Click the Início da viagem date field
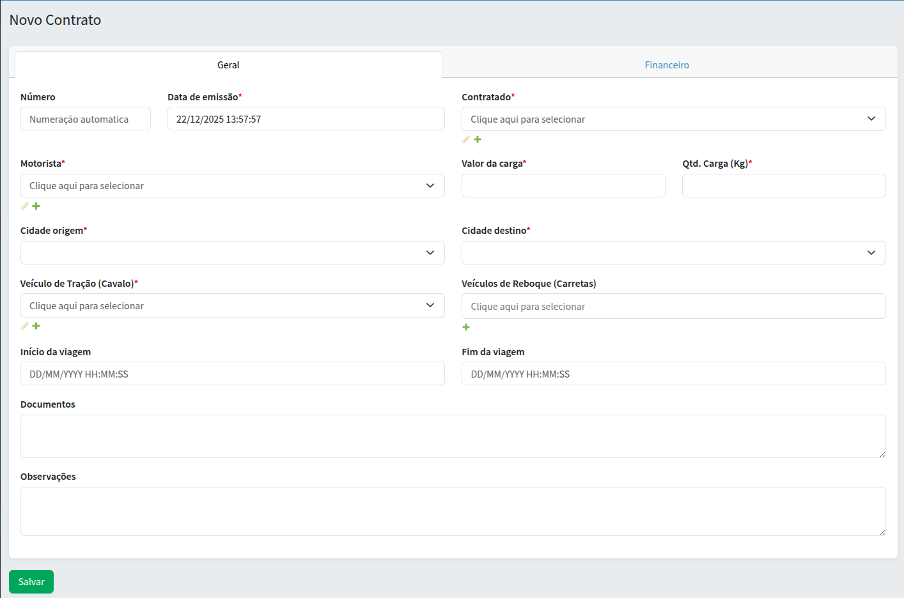The image size is (904, 598). pyautogui.click(x=232, y=374)
